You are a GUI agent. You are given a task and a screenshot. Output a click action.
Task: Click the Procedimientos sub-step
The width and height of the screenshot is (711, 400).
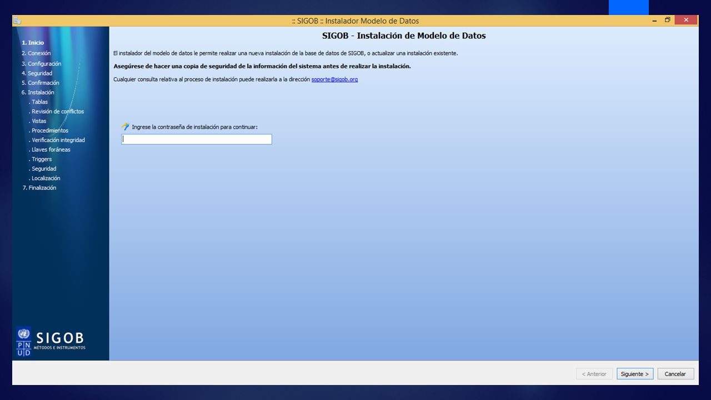pyautogui.click(x=49, y=131)
